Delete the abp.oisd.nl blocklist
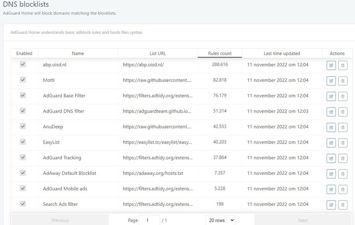The height and width of the screenshot is (225, 355). [x=343, y=65]
